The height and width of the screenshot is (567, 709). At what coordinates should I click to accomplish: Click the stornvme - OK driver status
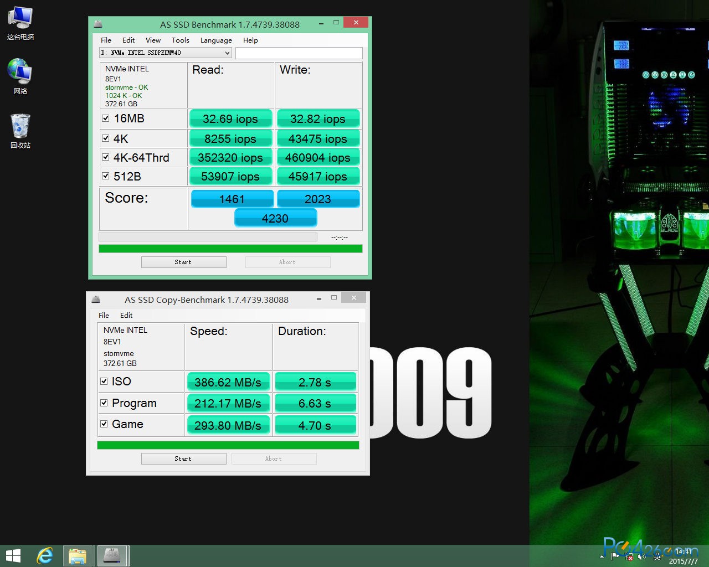point(126,87)
